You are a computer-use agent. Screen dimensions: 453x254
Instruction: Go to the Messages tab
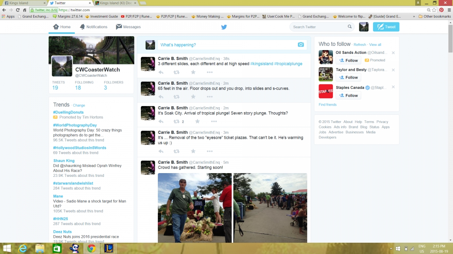(x=128, y=27)
